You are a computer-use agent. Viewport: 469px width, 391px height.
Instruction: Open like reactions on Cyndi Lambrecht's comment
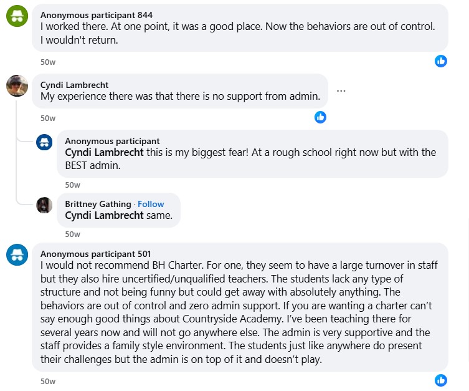point(320,117)
